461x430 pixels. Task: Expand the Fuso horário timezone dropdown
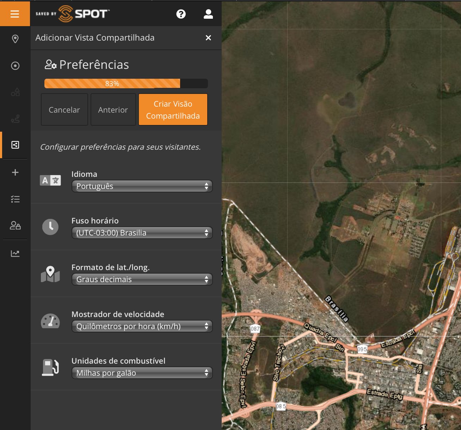[142, 233]
